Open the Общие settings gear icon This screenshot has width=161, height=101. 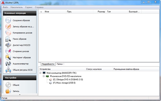(8, 85)
